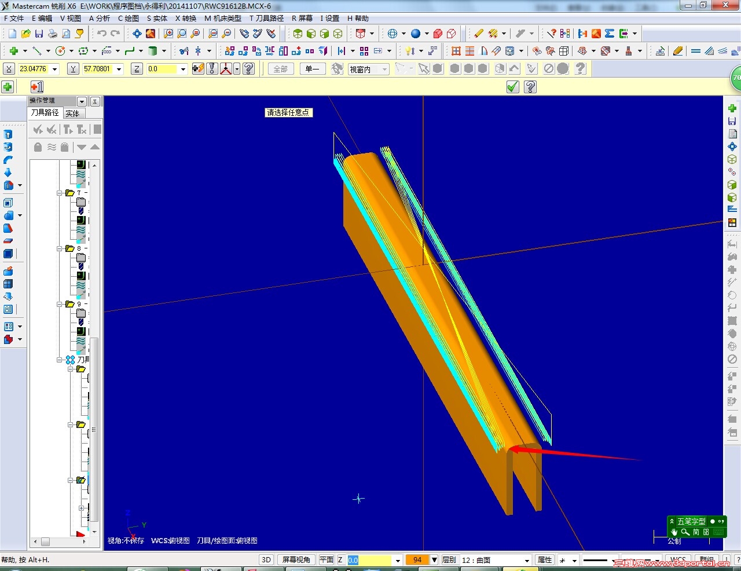Select the shaded blue sphere icon
741x571 pixels.
[416, 34]
